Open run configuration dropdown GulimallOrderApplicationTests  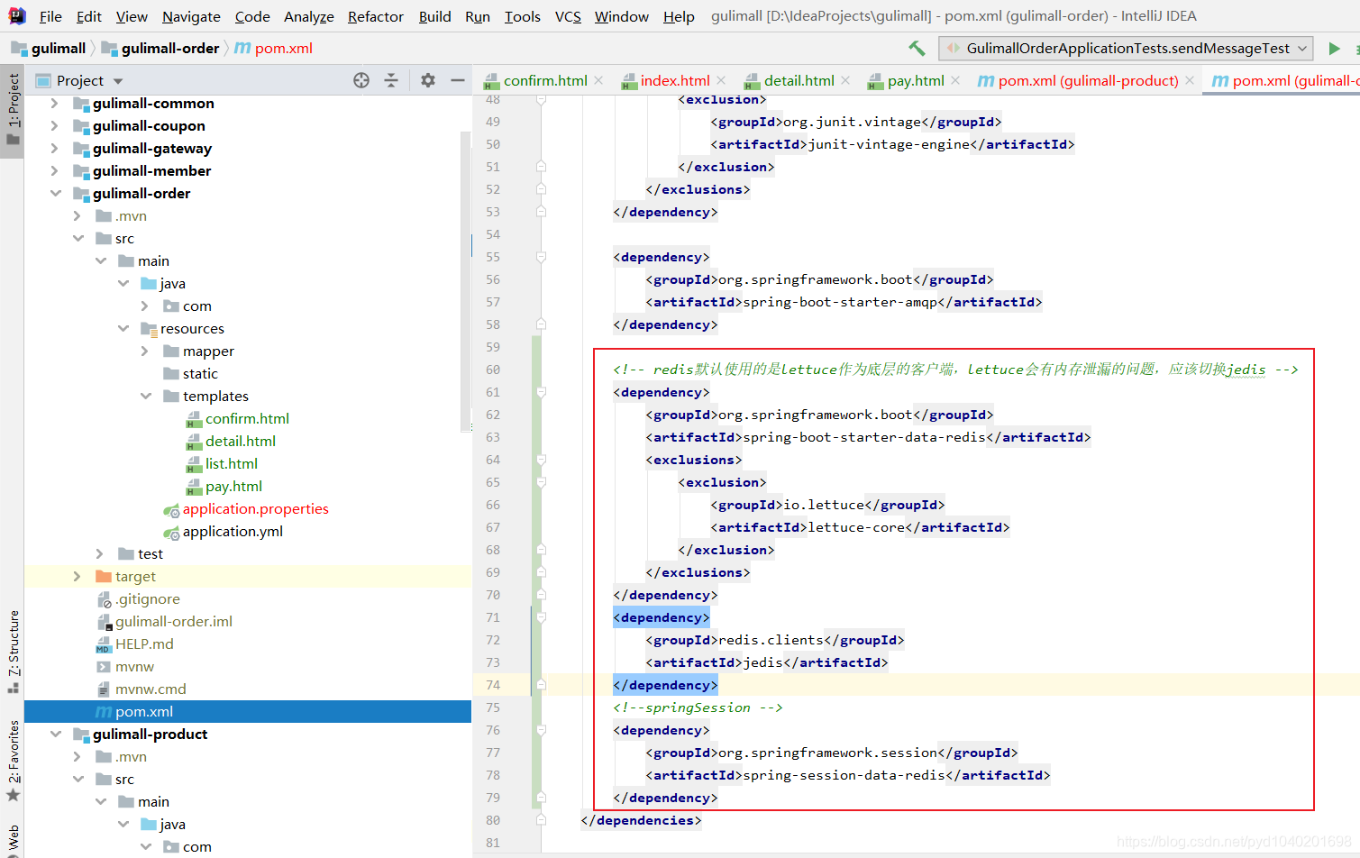click(1126, 48)
